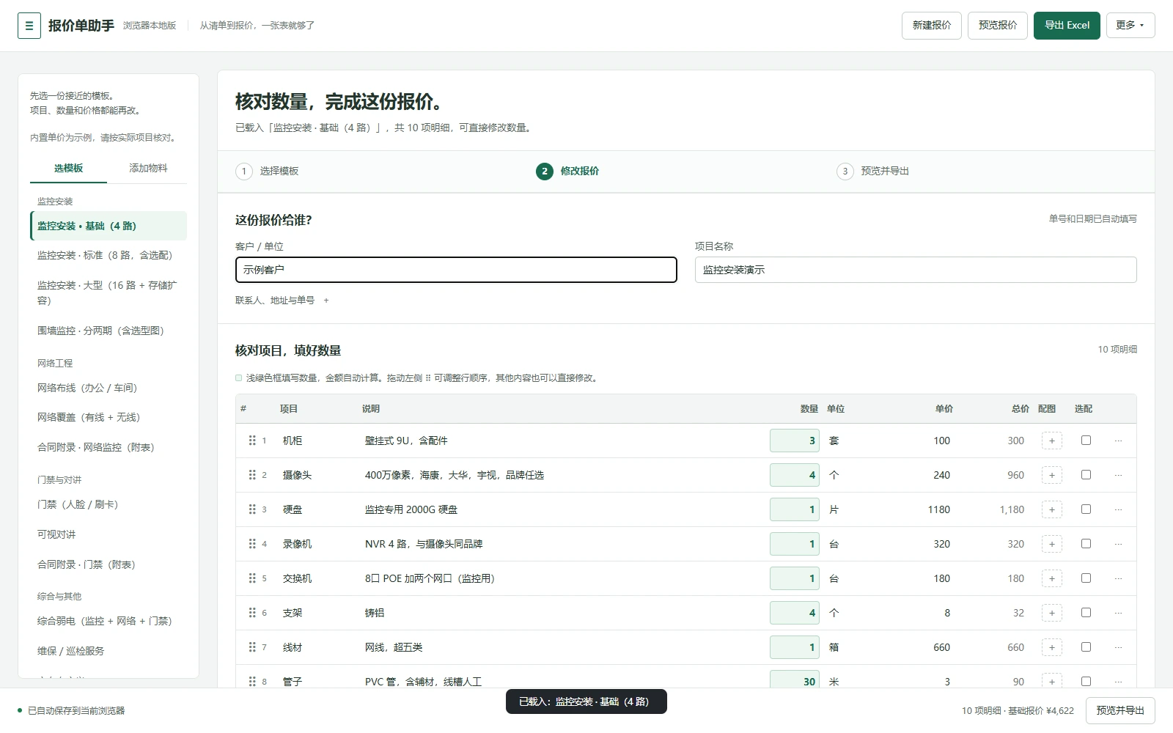Check the 选配 box for 录像机
The height and width of the screenshot is (733, 1173).
(1086, 544)
